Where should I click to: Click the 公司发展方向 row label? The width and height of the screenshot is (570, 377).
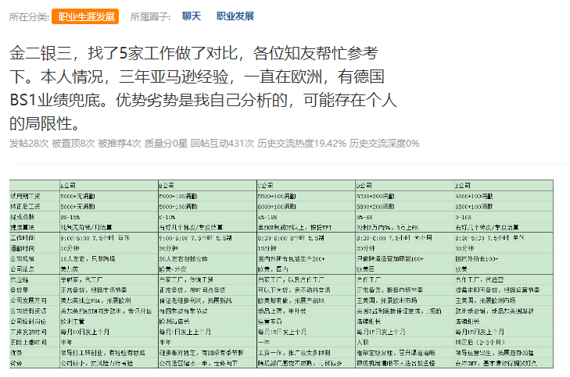(28, 301)
